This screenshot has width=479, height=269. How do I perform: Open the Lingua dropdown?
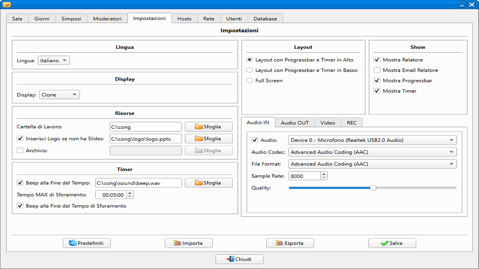(54, 61)
